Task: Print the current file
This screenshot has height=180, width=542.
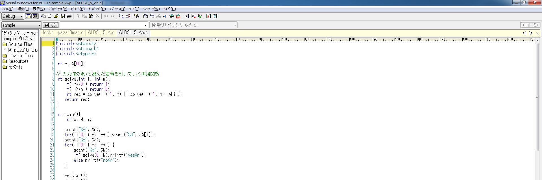Action: [x=69, y=16]
